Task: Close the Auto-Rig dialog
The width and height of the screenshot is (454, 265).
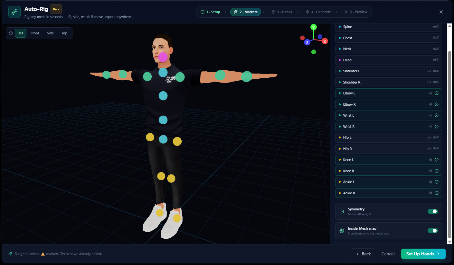Action: pos(441,12)
